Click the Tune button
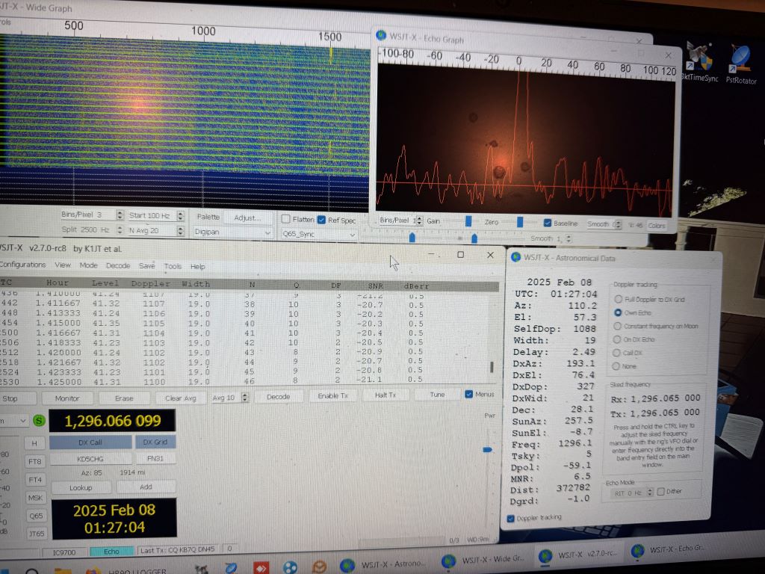Image resolution: width=765 pixels, height=574 pixels. click(x=437, y=395)
